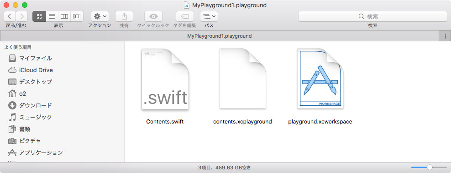Click the contents.xcplayground file name
This screenshot has width=451, height=173.
click(x=242, y=122)
